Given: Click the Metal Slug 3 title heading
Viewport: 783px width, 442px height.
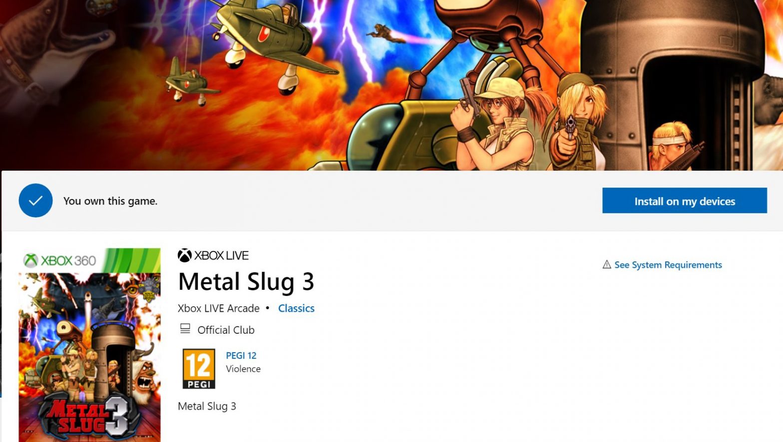Looking at the screenshot, I should [246, 282].
